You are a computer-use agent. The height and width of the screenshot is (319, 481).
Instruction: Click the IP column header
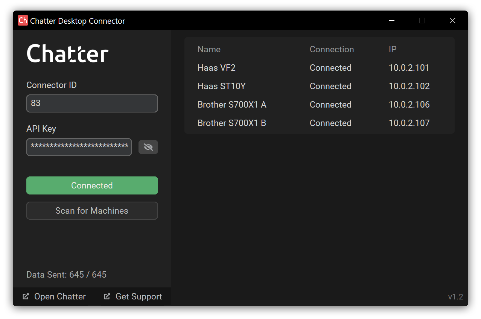tap(393, 49)
